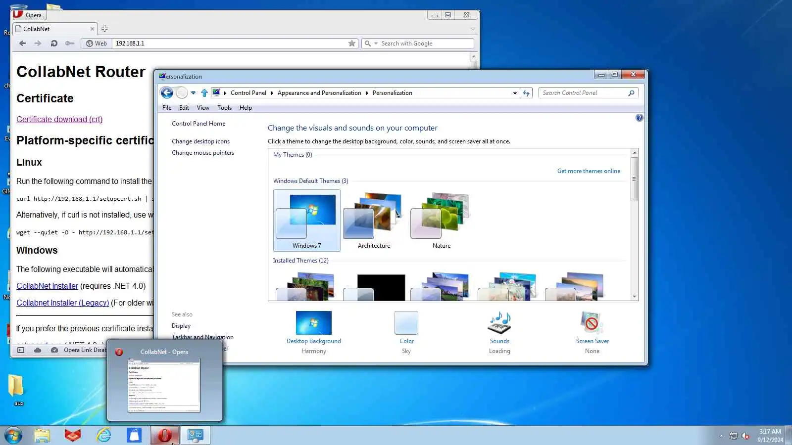Open the Collabnet Installer (Legacy) link
Viewport: 792px width, 445px height.
click(x=62, y=303)
